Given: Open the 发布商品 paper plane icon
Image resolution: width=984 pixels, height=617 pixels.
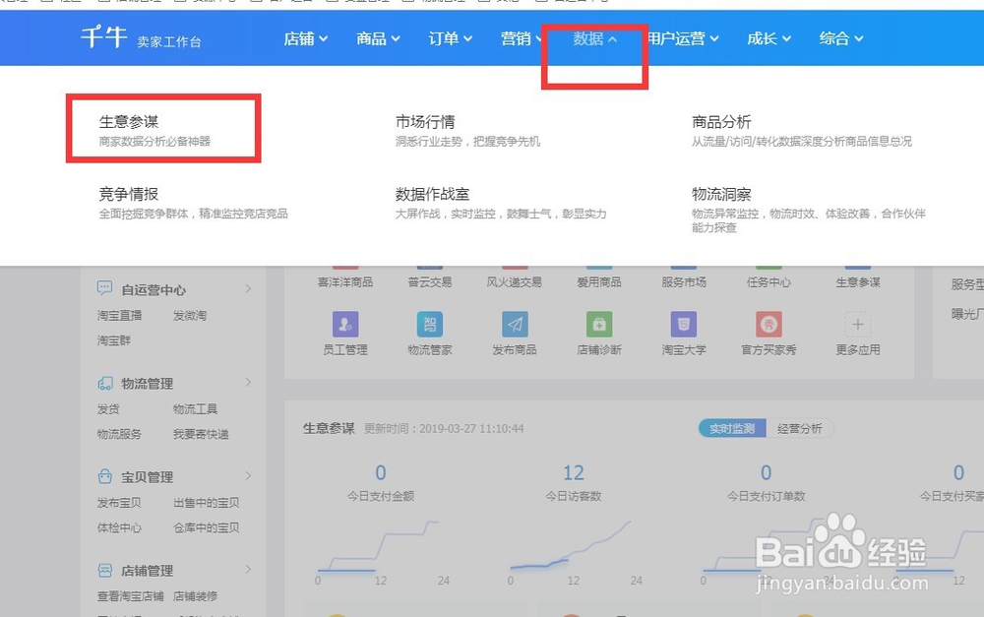Looking at the screenshot, I should (515, 325).
